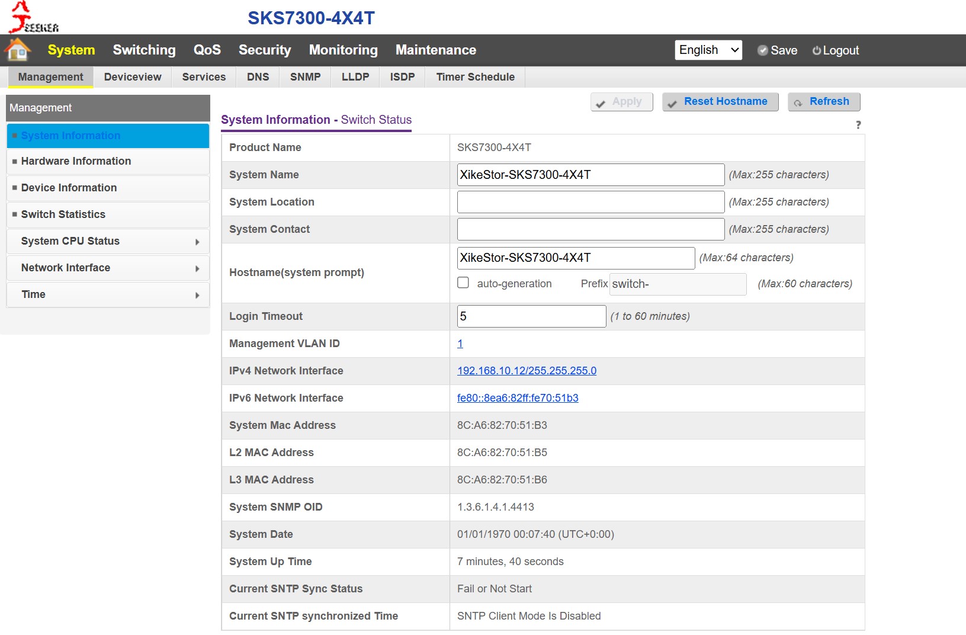This screenshot has height=635, width=966.
Task: Click the L3 MAC Address value 8C:A6:82:70:51:B6
Action: 502,480
